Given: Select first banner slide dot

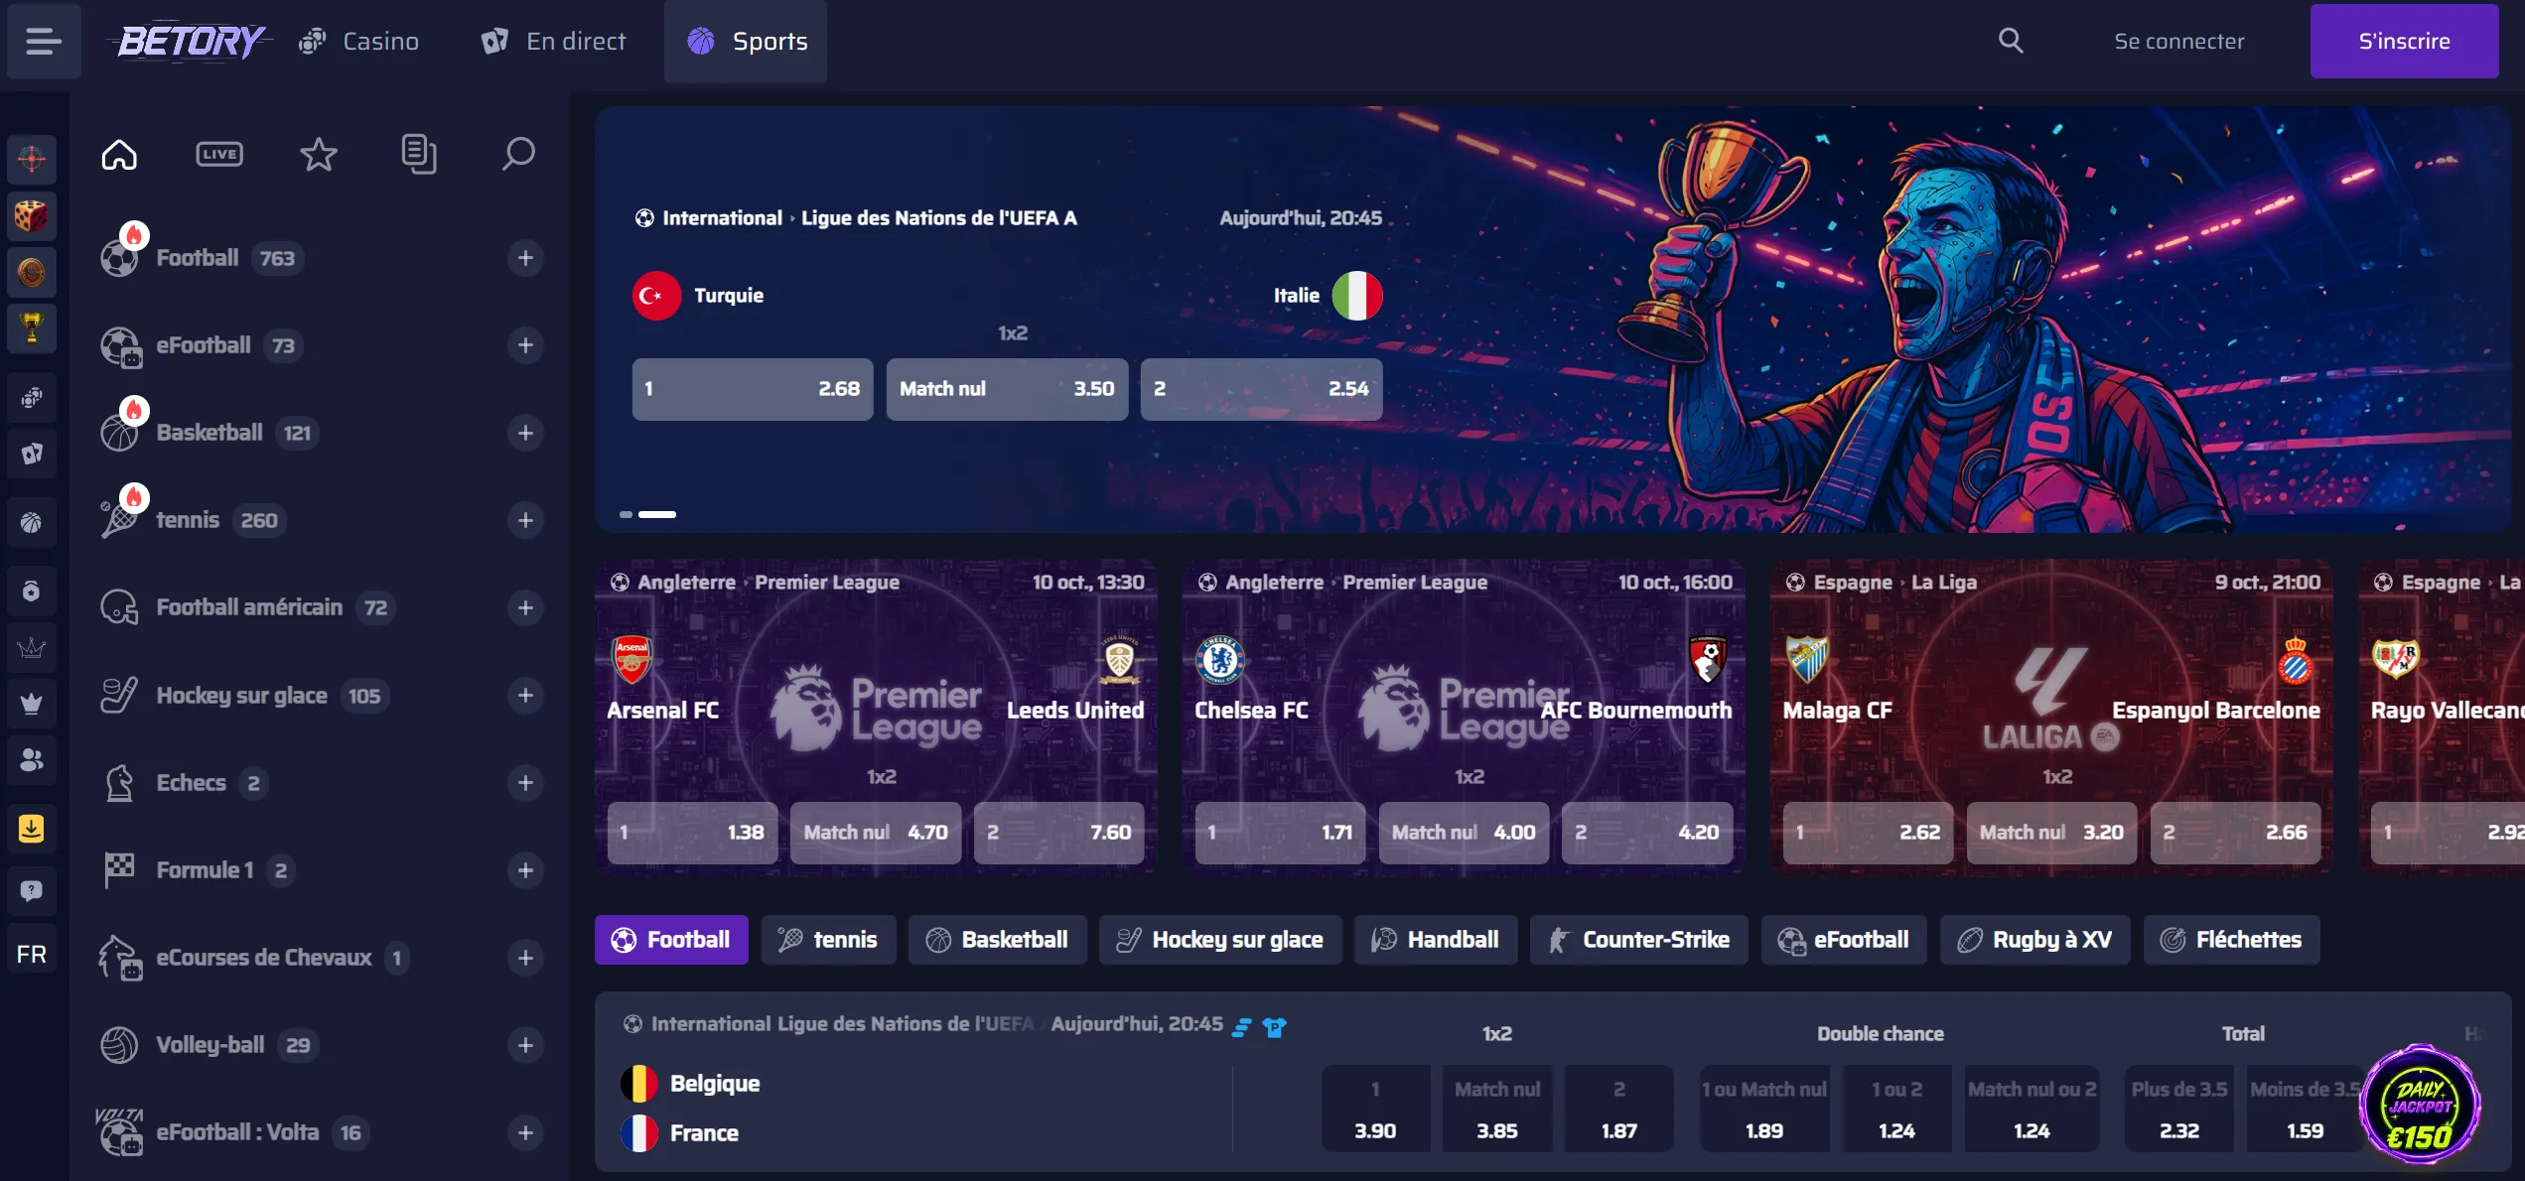Looking at the screenshot, I should coord(626,514).
